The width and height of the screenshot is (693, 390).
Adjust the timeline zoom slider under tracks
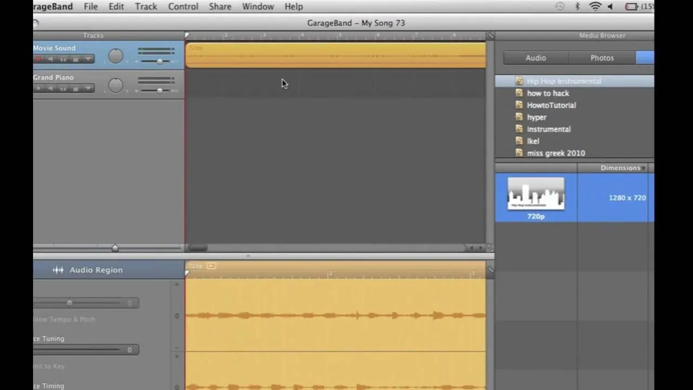point(115,248)
